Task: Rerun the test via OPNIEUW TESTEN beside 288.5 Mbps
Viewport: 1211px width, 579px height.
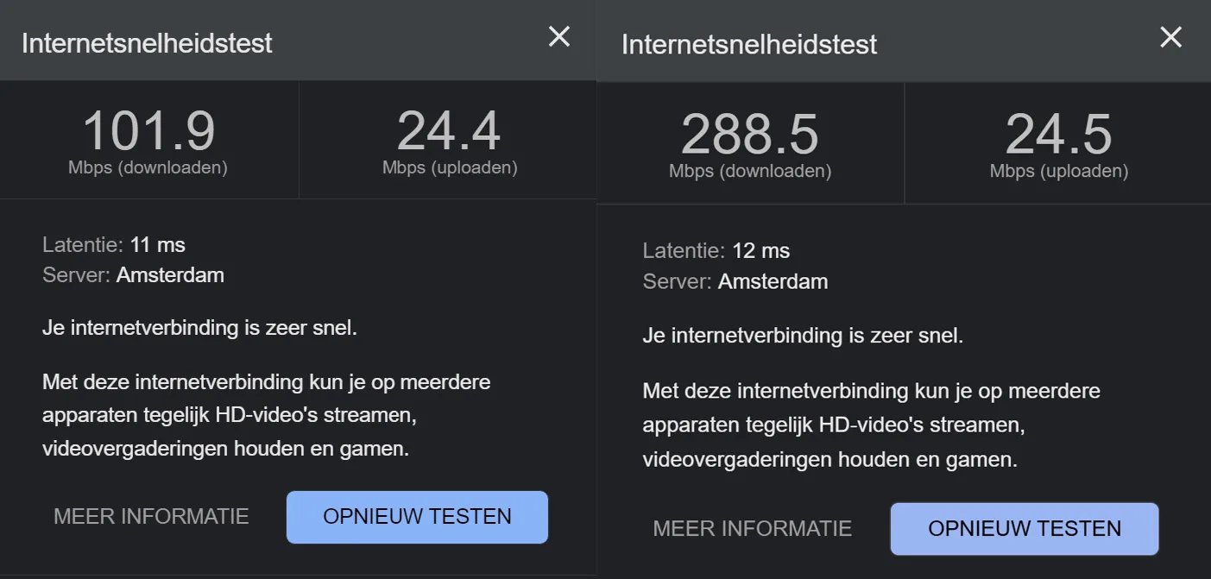Action: point(1025,528)
